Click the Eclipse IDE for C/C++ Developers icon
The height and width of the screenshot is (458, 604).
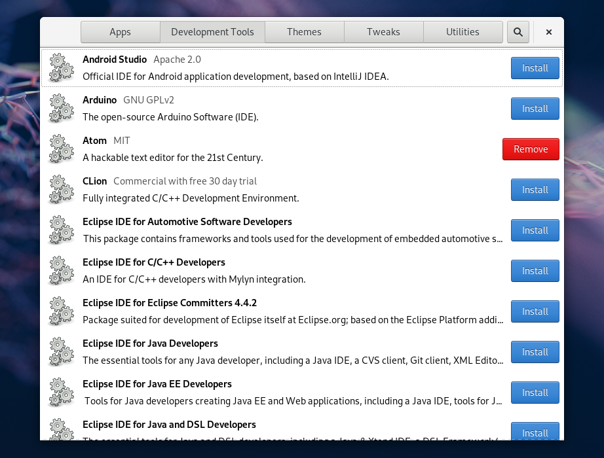(61, 270)
